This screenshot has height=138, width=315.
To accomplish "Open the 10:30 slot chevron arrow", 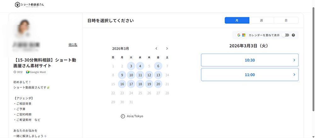I will tap(294, 60).
